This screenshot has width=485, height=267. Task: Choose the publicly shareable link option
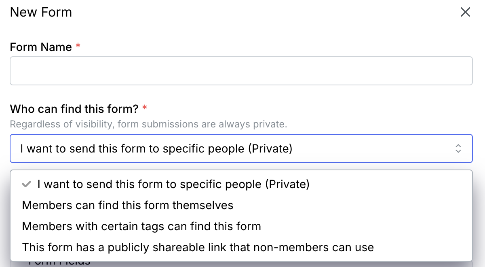pos(197,247)
